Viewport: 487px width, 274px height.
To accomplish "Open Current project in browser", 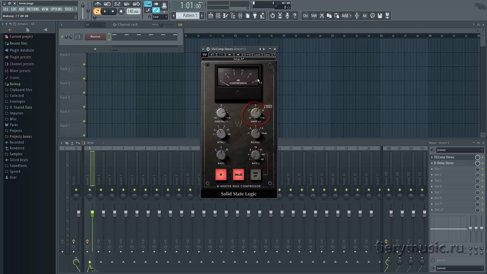I will click(21, 37).
